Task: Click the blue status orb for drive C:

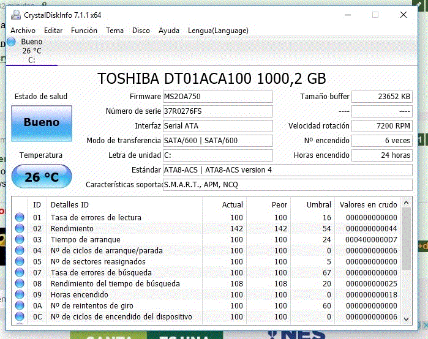Action: pos(10,42)
